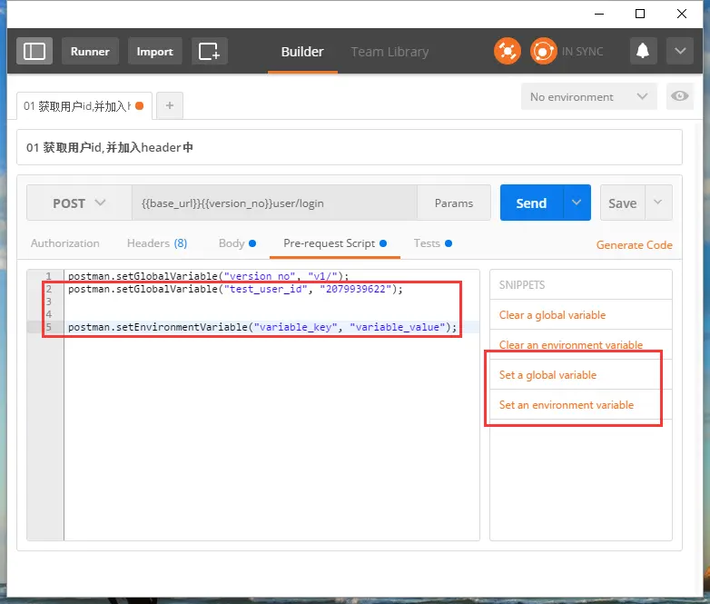Select request tab 01 获取用户id

(x=84, y=106)
